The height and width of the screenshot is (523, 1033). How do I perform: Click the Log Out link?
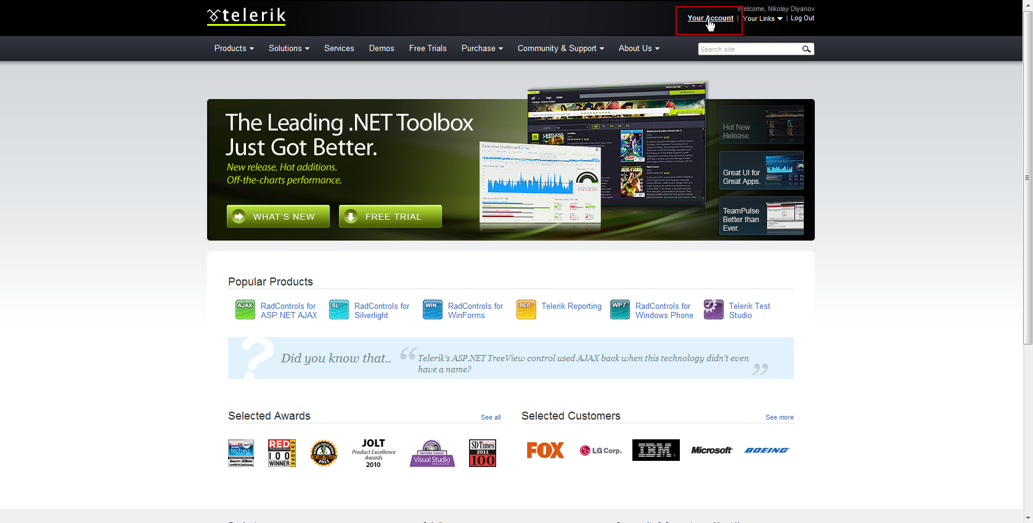coord(802,18)
